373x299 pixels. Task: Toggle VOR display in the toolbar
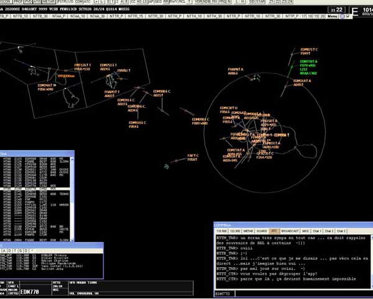tap(199, 2)
